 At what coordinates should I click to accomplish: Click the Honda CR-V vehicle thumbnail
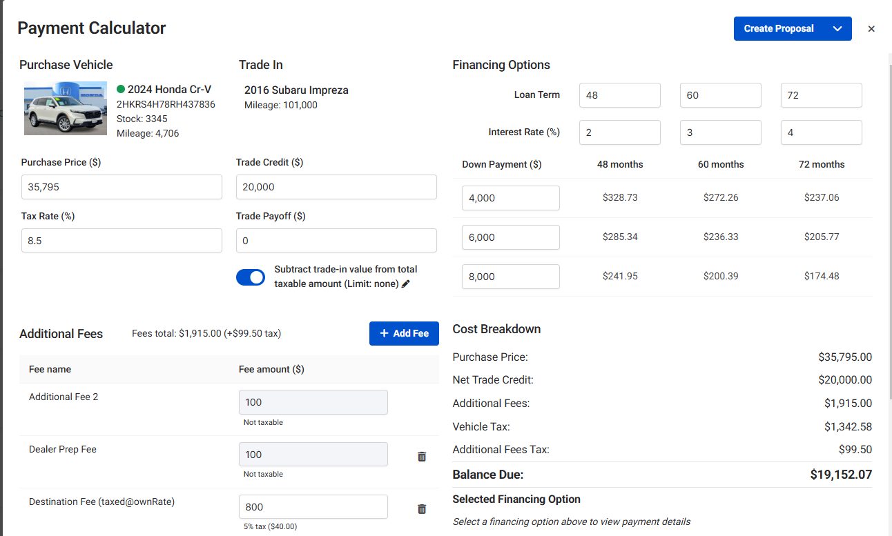click(66, 108)
